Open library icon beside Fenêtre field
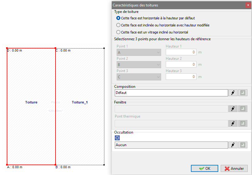The image size is (252, 175). [243, 109]
